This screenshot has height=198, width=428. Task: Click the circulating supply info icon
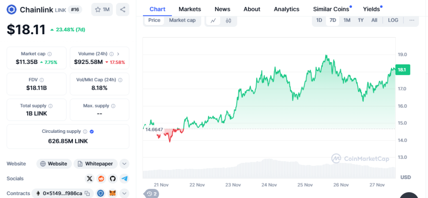coord(85,131)
